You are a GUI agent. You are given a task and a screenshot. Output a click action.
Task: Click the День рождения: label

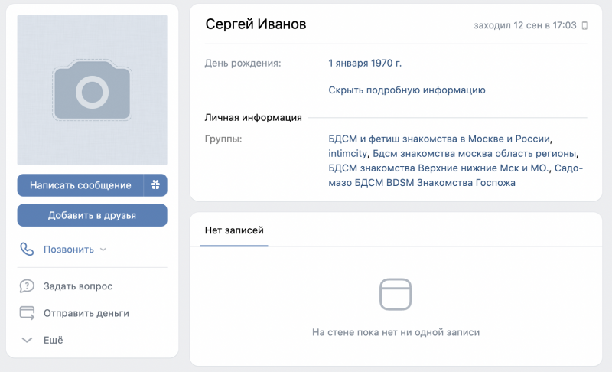[x=243, y=64]
